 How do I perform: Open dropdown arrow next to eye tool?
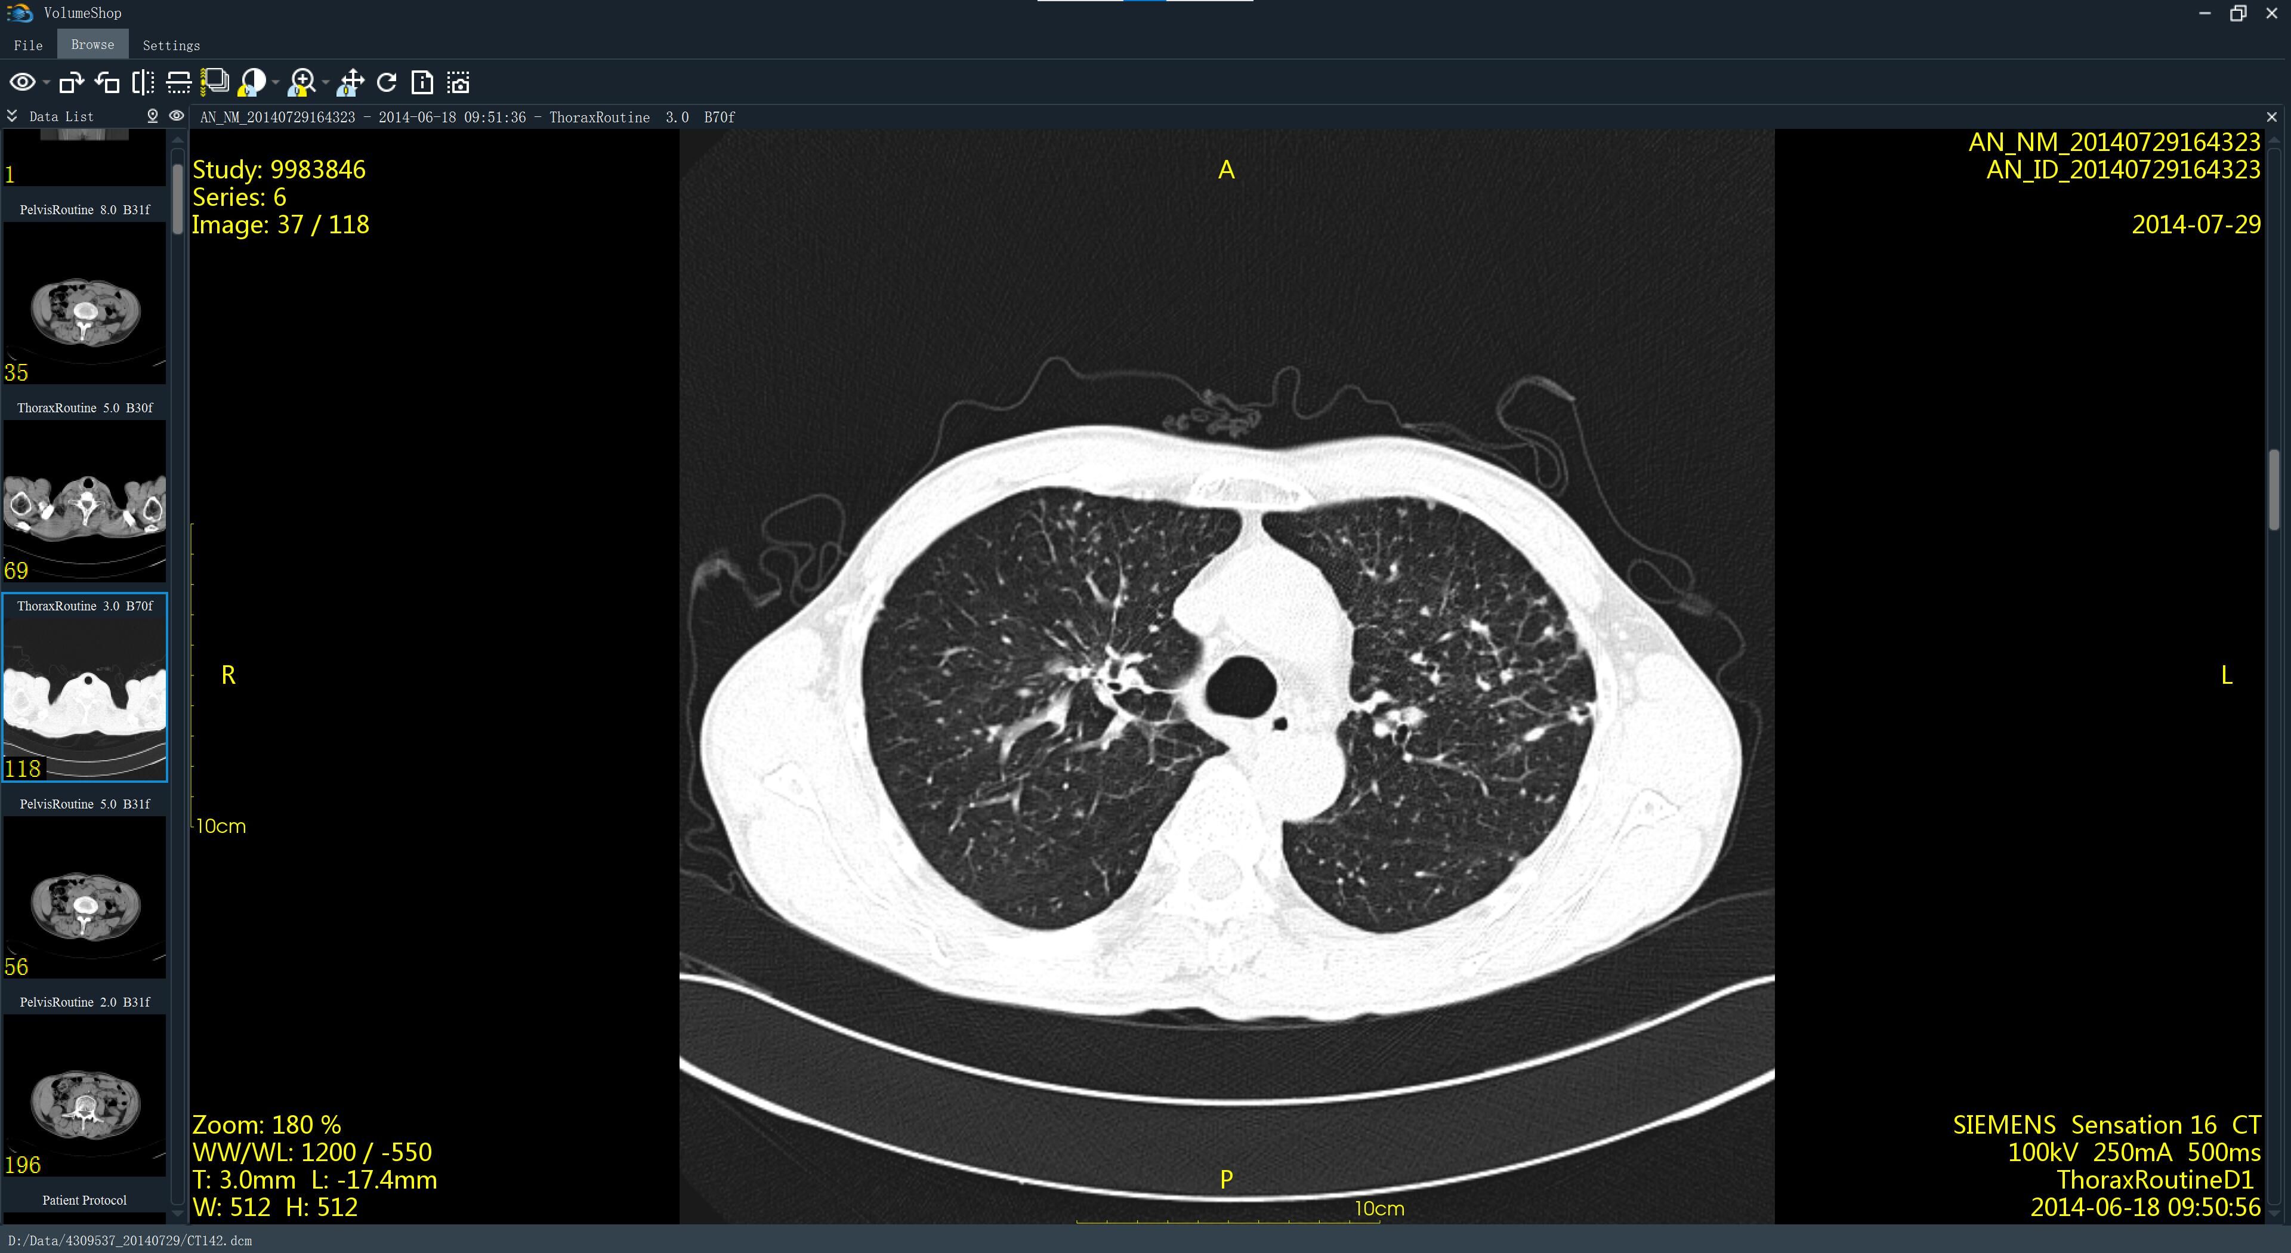(x=47, y=83)
